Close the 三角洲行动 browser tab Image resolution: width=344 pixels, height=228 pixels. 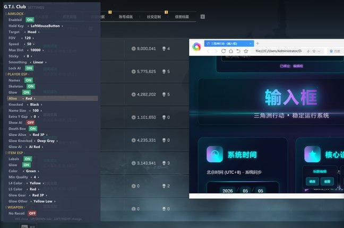pos(251,43)
